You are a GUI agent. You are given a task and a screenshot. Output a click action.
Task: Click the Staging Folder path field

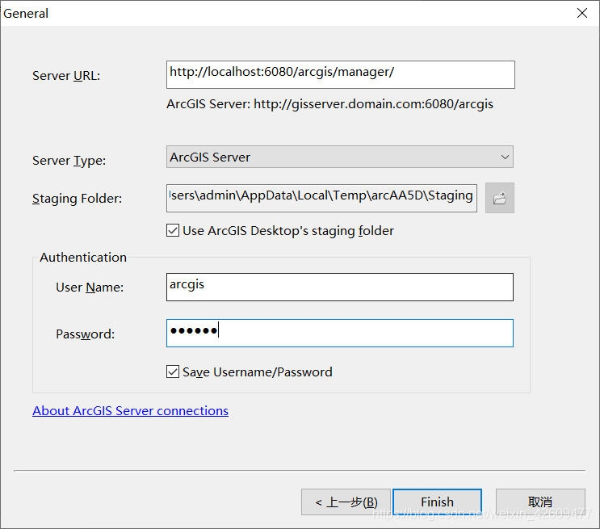pos(322,198)
